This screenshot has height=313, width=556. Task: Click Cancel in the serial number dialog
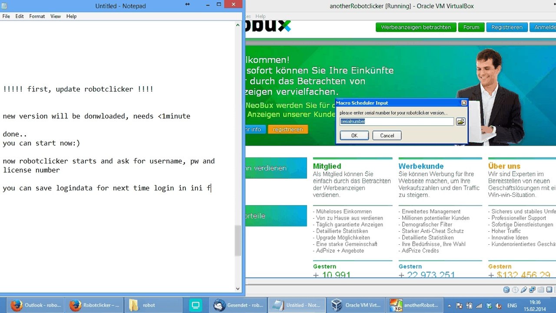pos(387,136)
